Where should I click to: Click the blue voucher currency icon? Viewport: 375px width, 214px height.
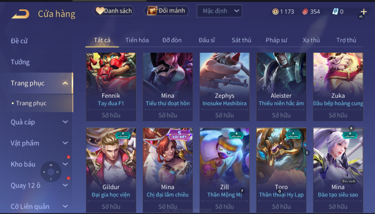pos(335,11)
